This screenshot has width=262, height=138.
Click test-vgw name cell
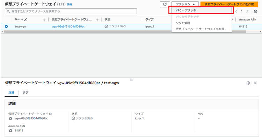pyautogui.click(x=21, y=26)
